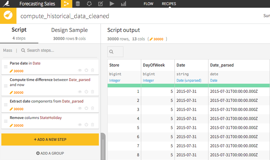
Task: Open Integer meaning dropdown under Store column
Action: click(115, 80)
